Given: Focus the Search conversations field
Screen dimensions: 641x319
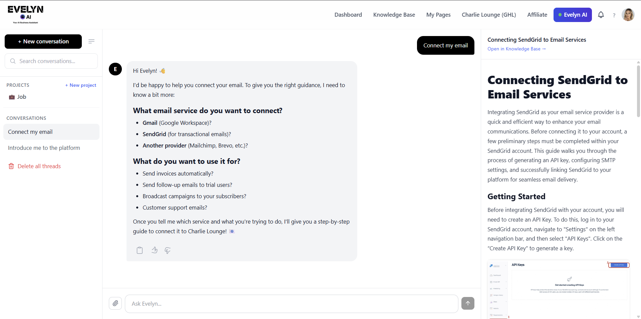Looking at the screenshot, I should [51, 61].
